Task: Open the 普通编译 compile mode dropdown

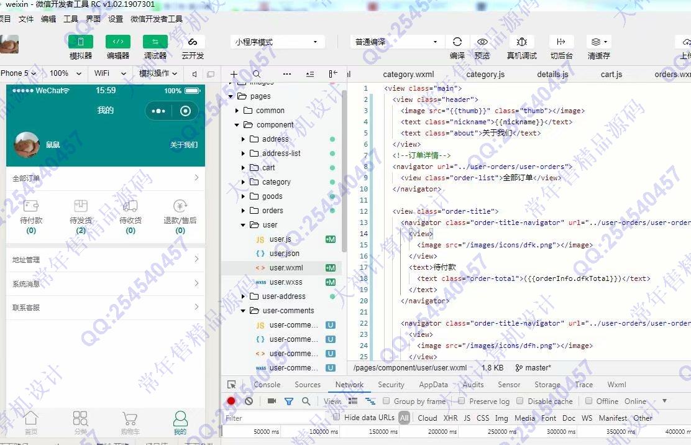Action: pos(396,42)
